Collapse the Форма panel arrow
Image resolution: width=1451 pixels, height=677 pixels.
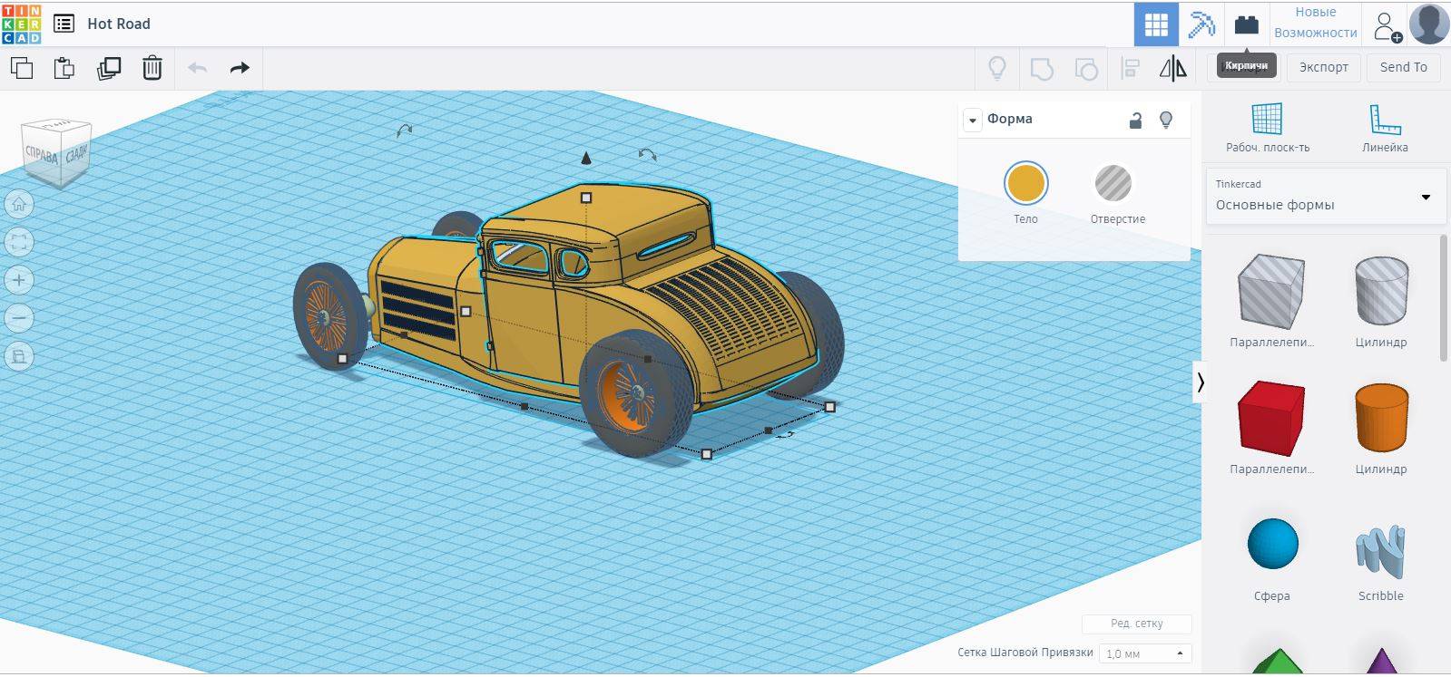tap(973, 120)
